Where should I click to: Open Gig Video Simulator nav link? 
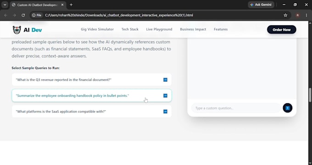click(x=97, y=29)
